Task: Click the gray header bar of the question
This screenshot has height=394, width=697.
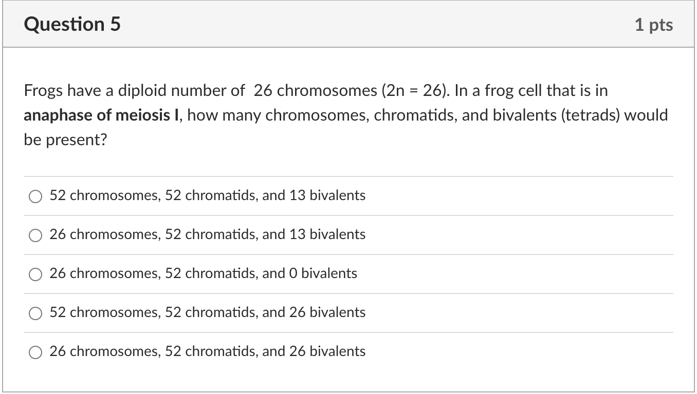Action: [348, 24]
